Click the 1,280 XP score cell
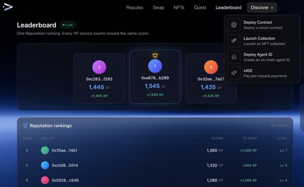 pyautogui.click(x=215, y=180)
